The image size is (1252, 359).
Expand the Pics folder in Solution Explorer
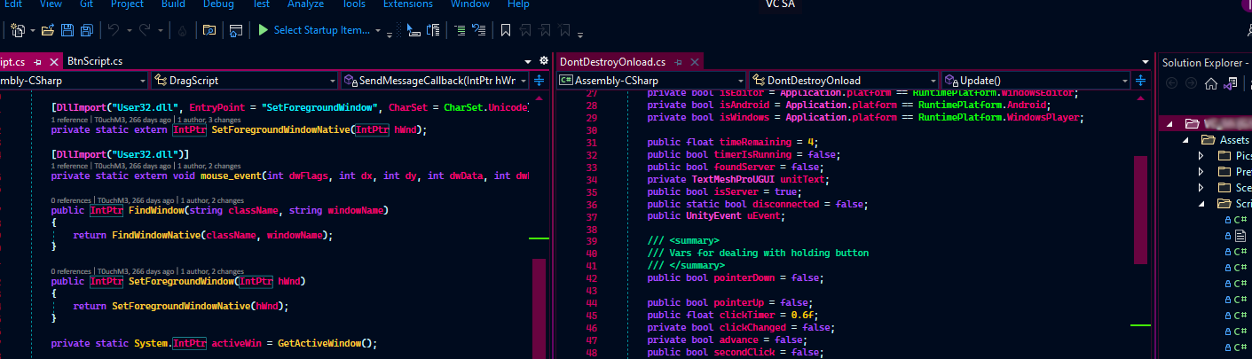pyautogui.click(x=1201, y=156)
